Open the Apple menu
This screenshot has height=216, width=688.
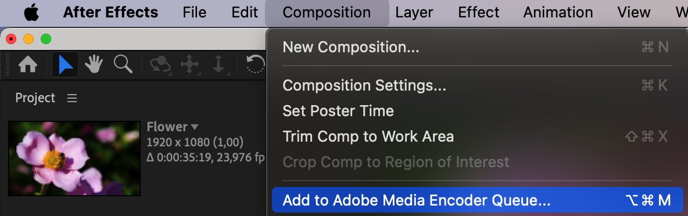(31, 12)
